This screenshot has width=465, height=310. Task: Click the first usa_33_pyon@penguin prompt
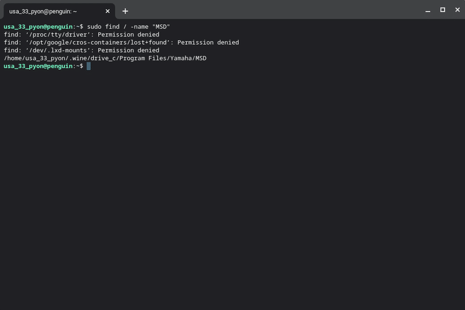38,27
